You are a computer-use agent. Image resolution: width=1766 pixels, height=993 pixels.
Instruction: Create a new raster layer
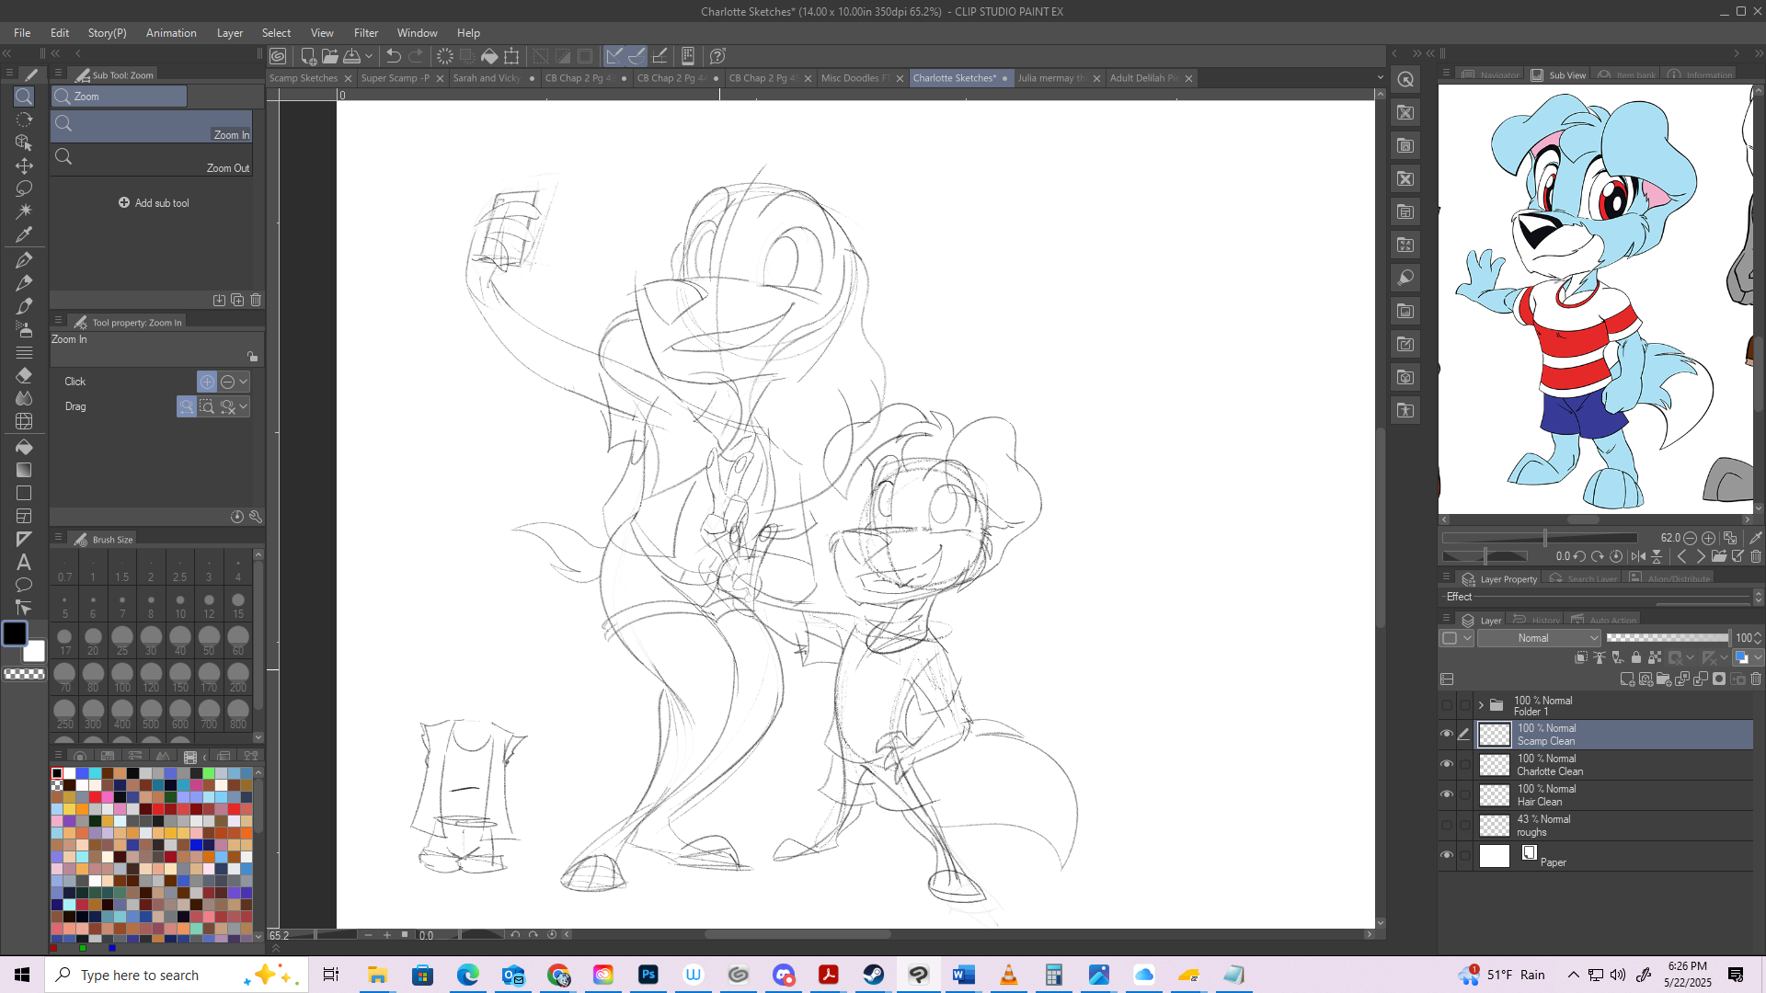(1627, 679)
